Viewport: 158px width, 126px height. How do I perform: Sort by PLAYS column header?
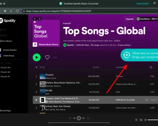click(x=96, y=67)
